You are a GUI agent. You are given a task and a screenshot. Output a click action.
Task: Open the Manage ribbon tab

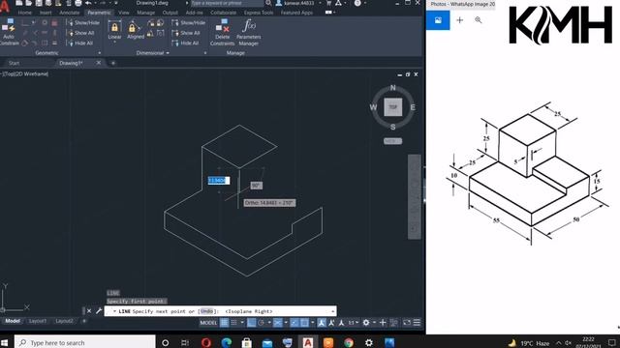[x=146, y=13]
